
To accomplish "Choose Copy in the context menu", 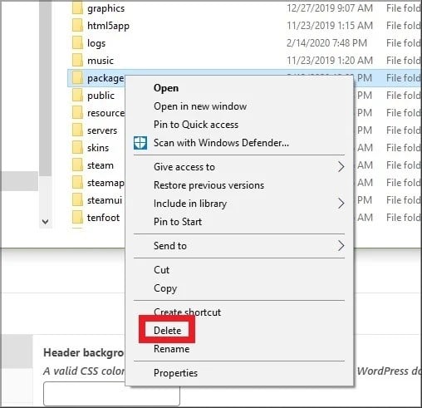I will tap(165, 288).
